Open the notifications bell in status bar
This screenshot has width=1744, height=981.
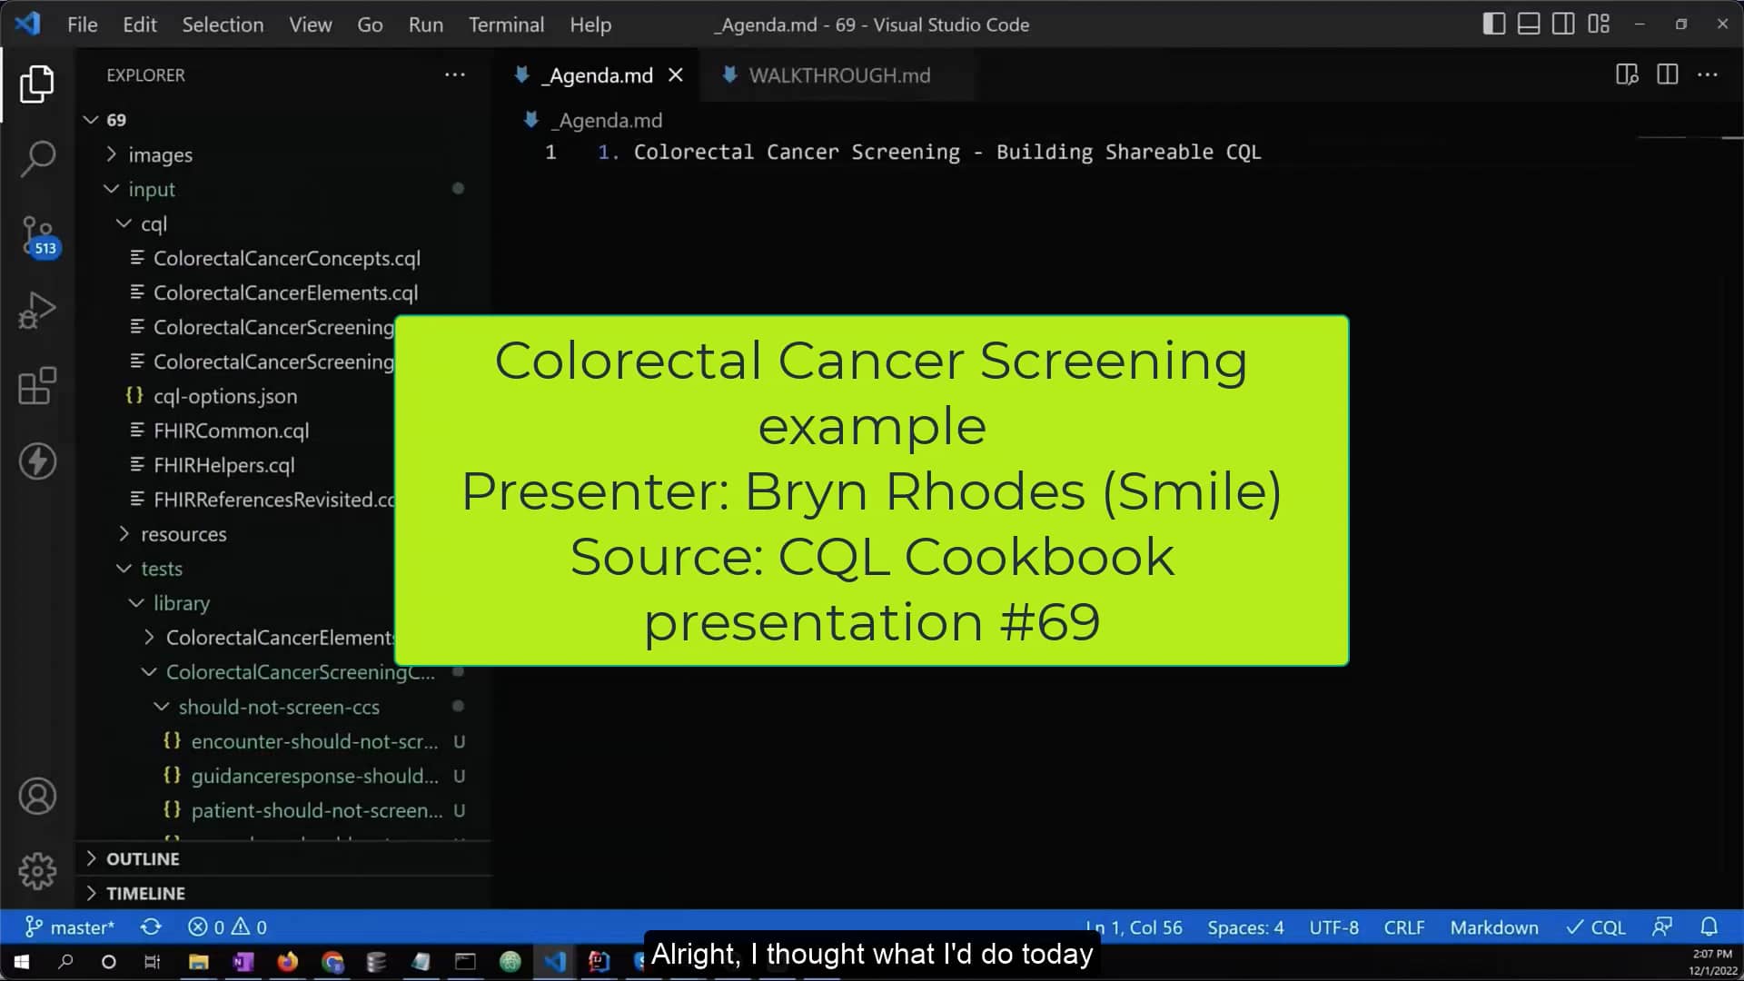pos(1709,926)
